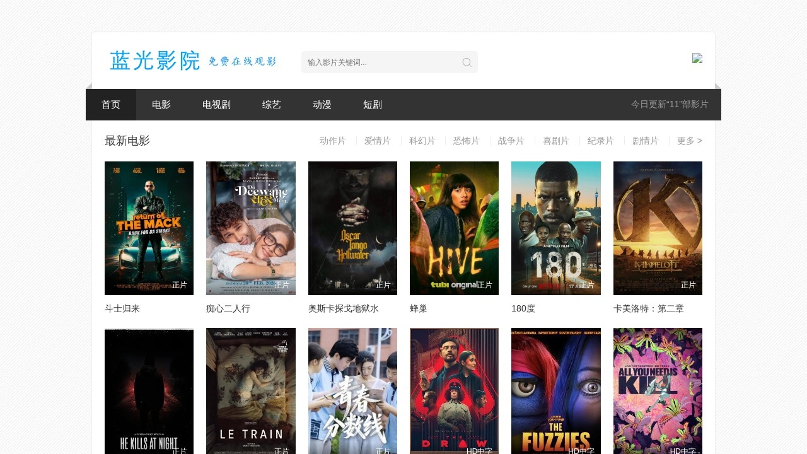The image size is (807, 454).
Task: Choose the 恐怖片 category link
Action: [466, 141]
